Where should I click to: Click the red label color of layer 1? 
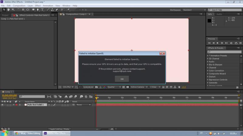17,105
